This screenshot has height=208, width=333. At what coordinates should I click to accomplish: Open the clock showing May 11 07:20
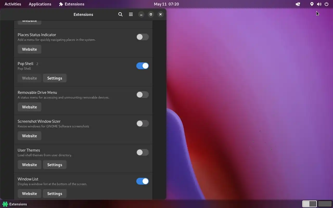point(166,4)
